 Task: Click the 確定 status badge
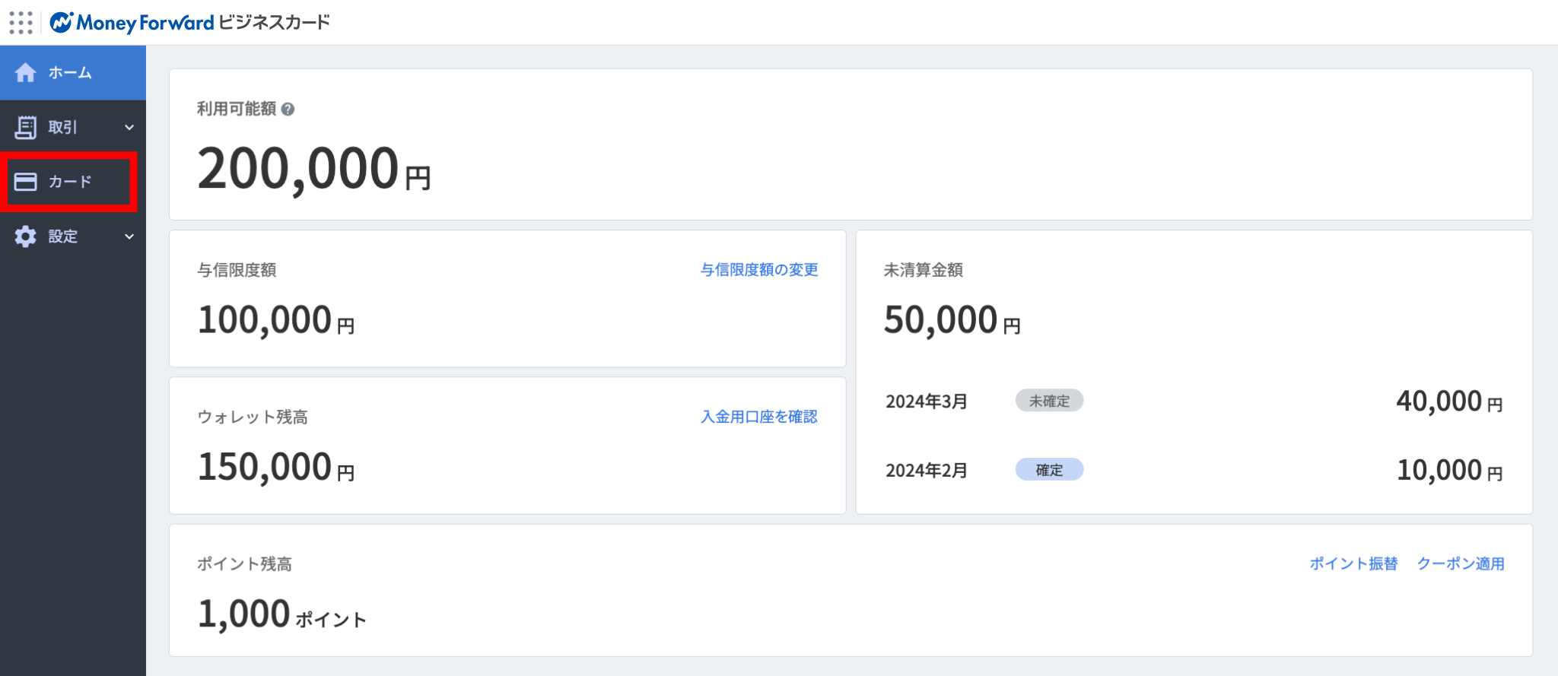tap(1049, 470)
